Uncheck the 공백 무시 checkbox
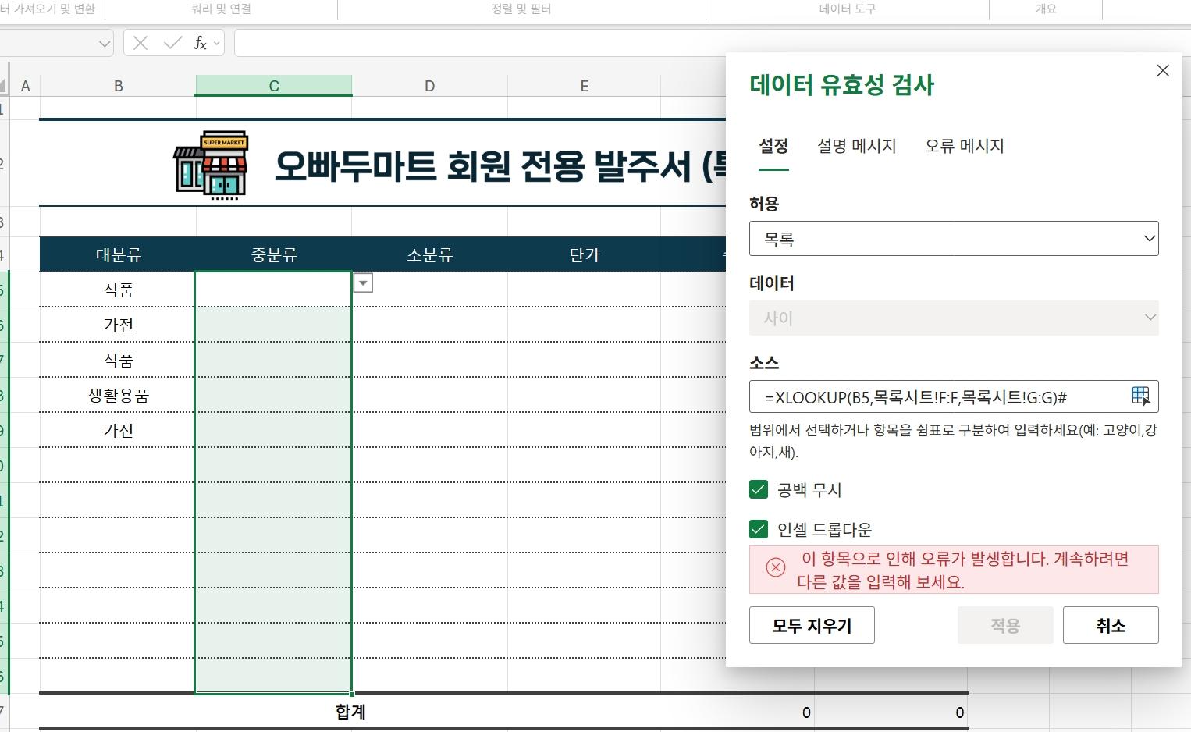 pos(758,489)
